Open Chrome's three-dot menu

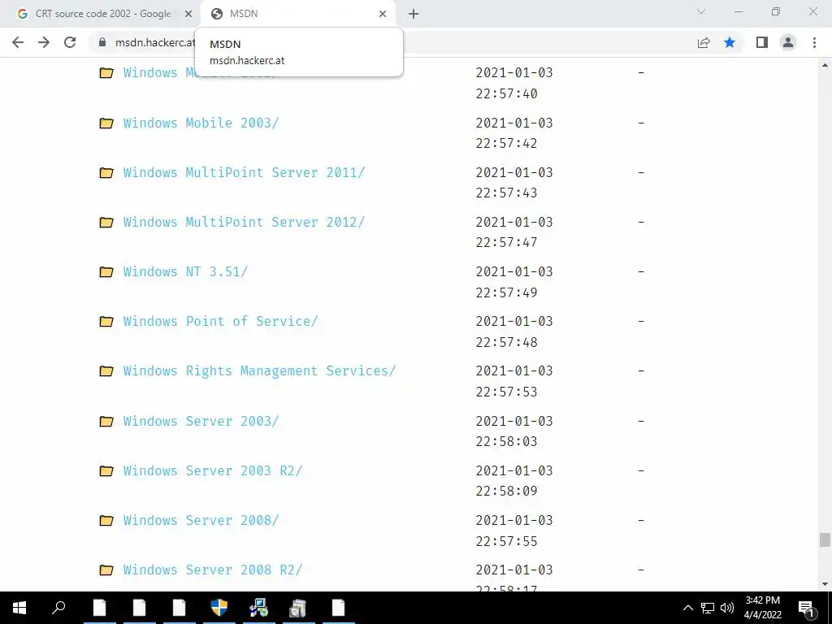814,42
